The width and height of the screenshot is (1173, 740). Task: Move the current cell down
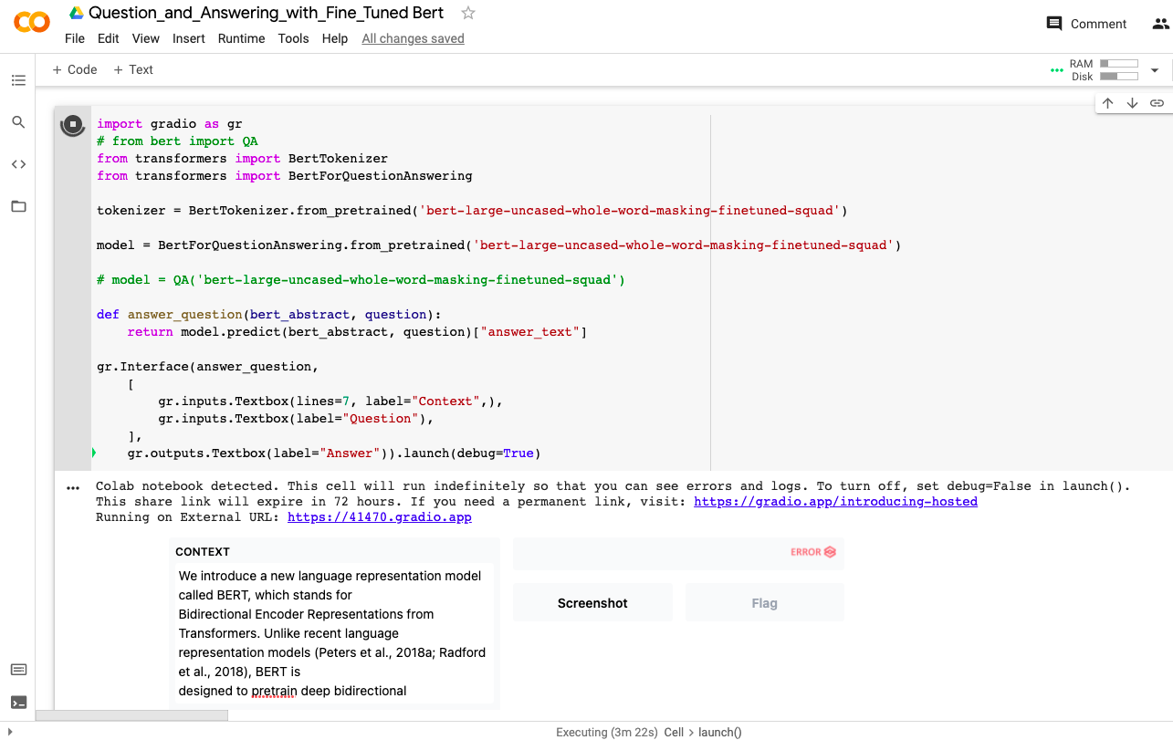tap(1132, 102)
